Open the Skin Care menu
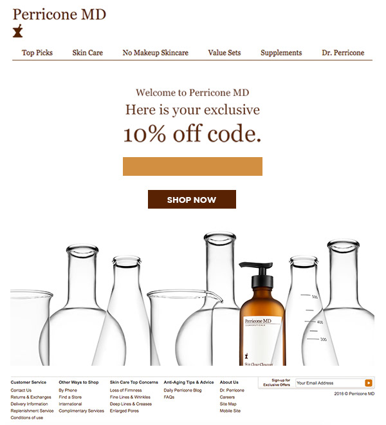This screenshot has width=386, height=425. click(x=87, y=53)
